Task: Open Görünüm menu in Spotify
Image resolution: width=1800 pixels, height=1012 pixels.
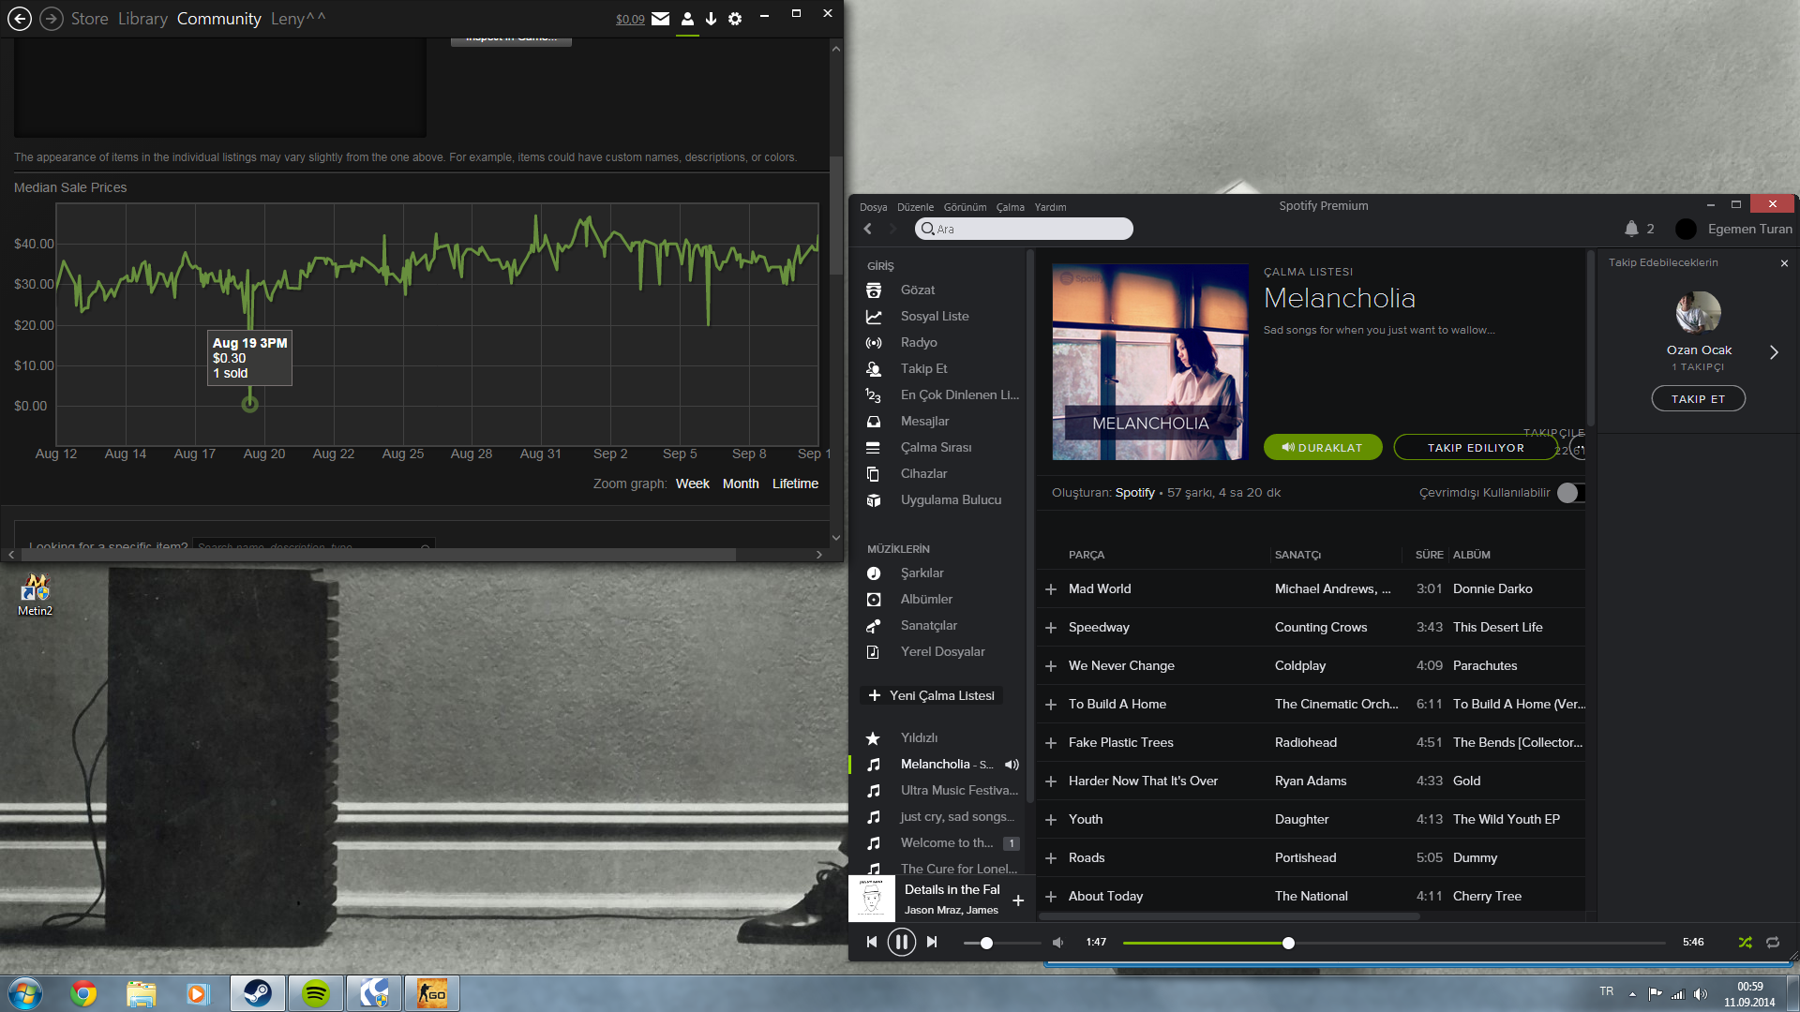Action: click(x=965, y=207)
